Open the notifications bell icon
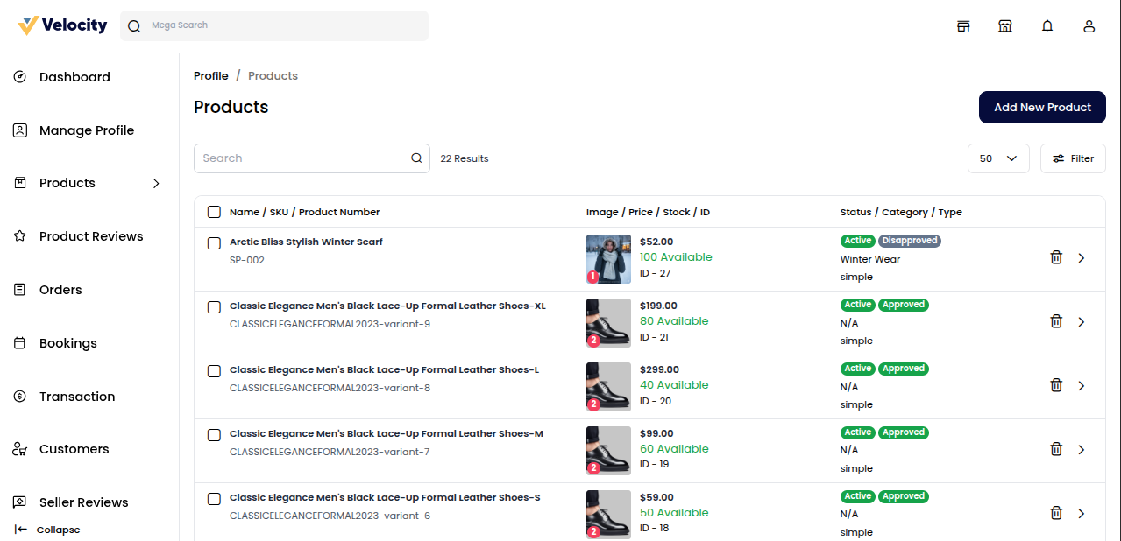 [x=1047, y=26]
